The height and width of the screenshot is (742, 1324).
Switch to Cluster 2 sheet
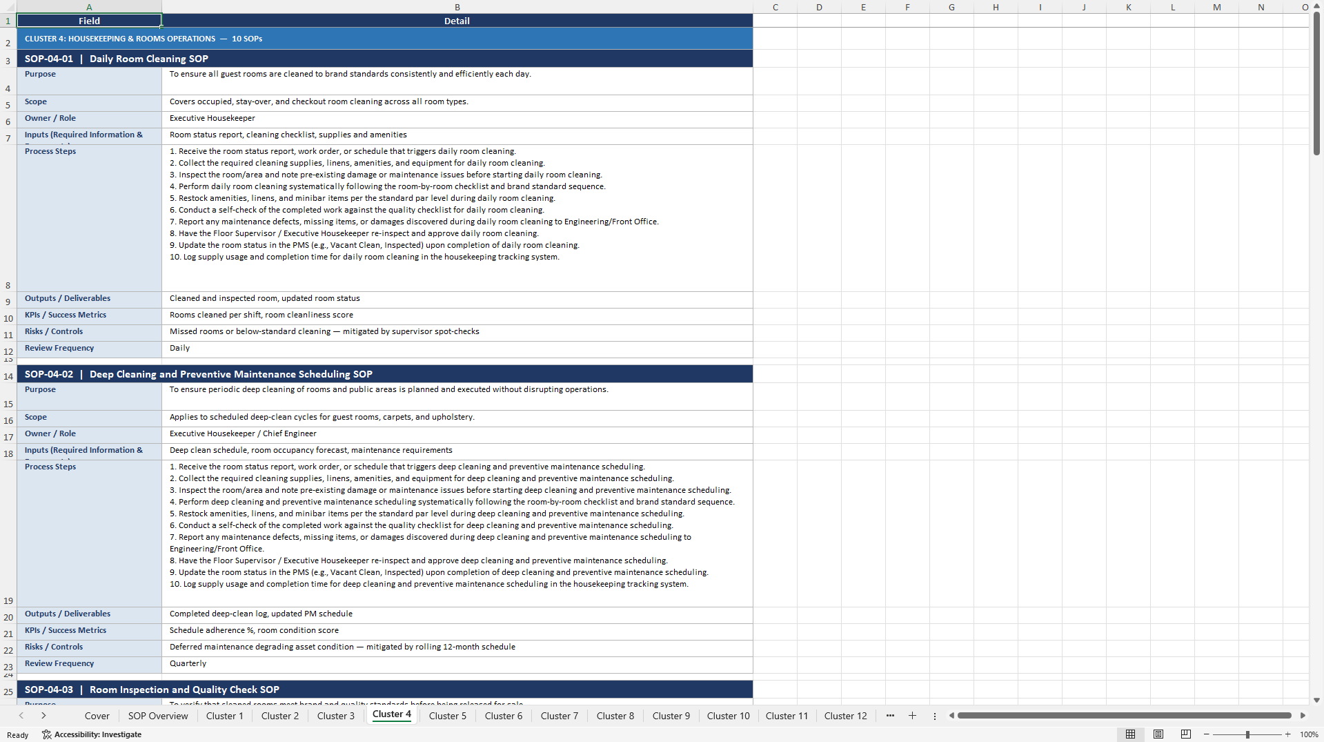(x=280, y=716)
